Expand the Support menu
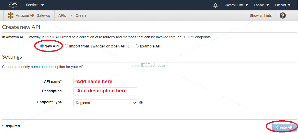The width and height of the screenshot is (298, 133). pos(283,5)
